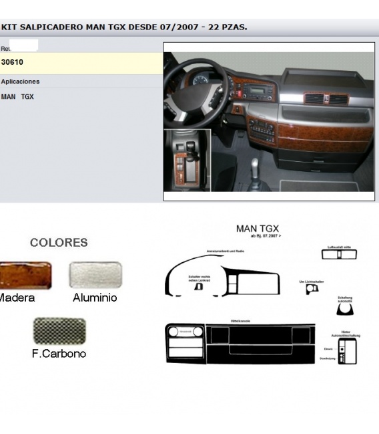Click the Armaturenbrett und Radio outline
Viewport: 379px width, 434px height.
222,276
